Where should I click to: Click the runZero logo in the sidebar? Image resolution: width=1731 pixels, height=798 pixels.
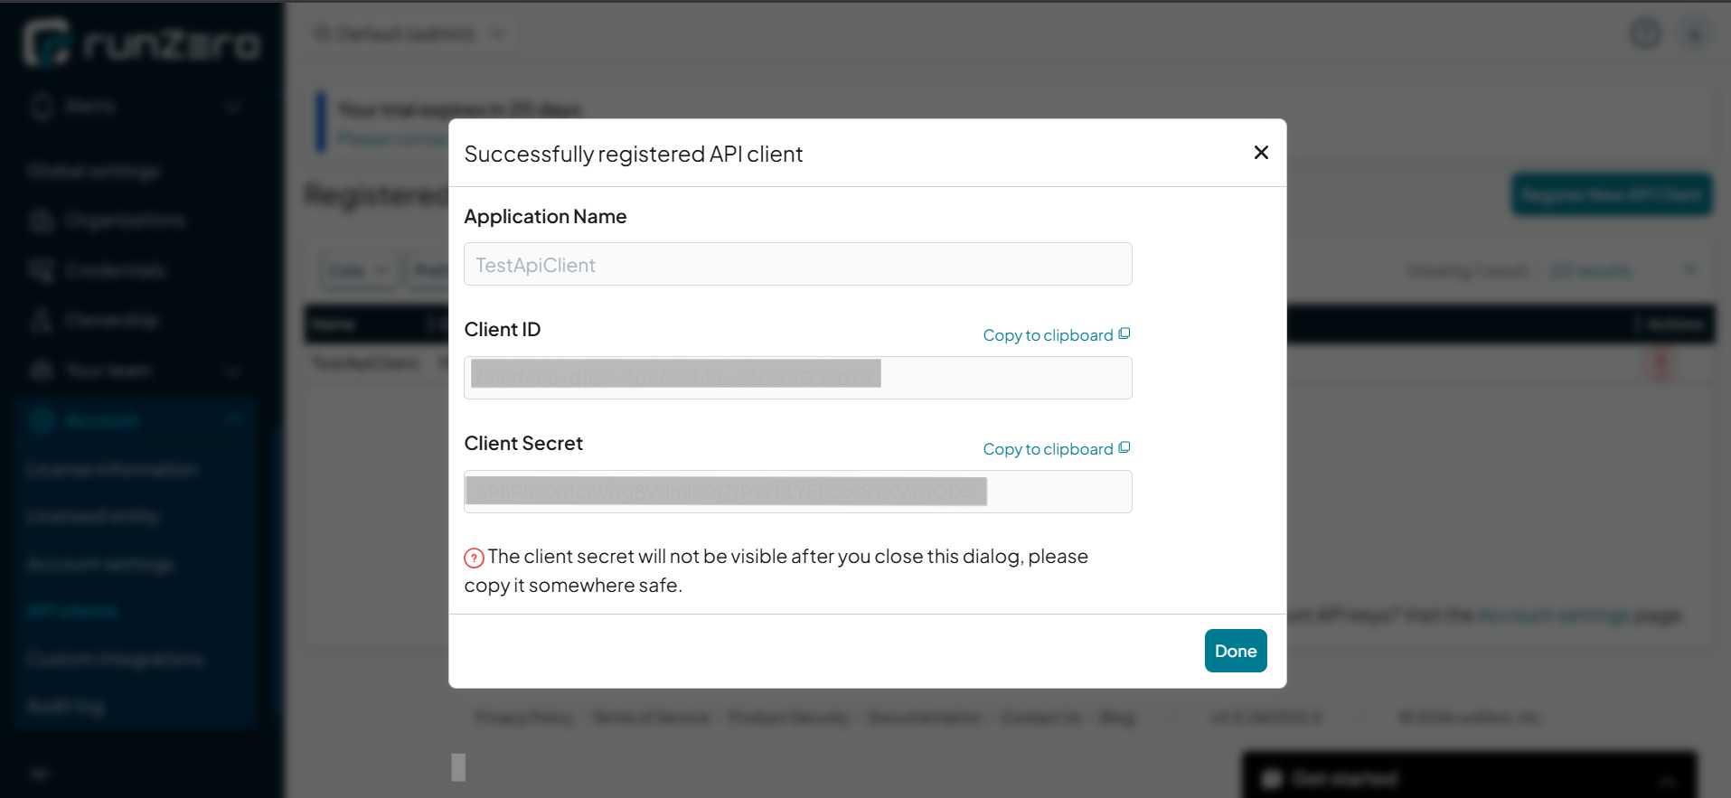(x=140, y=42)
